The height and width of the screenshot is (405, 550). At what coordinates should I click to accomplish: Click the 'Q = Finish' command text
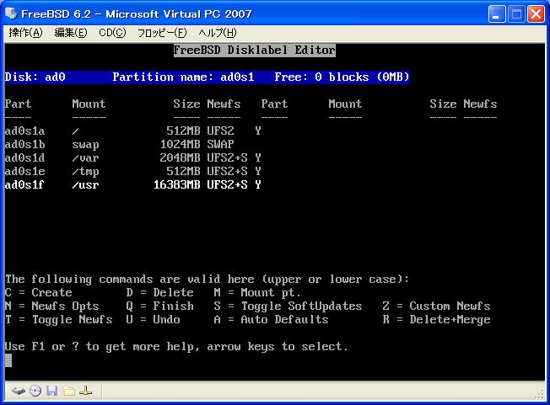click(x=160, y=306)
